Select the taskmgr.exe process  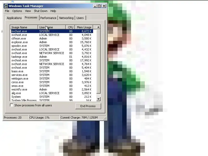[x=52, y=57]
